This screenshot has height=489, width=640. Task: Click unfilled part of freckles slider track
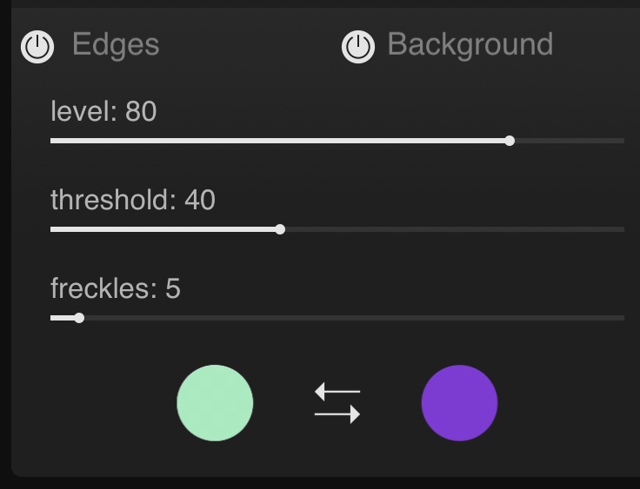(348, 318)
